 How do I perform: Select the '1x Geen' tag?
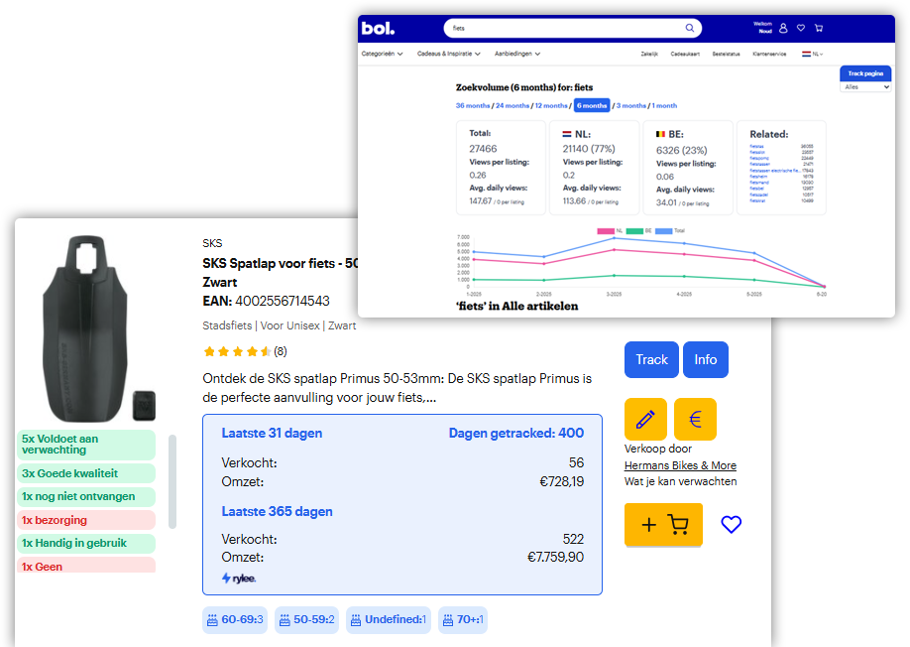pyautogui.click(x=86, y=565)
